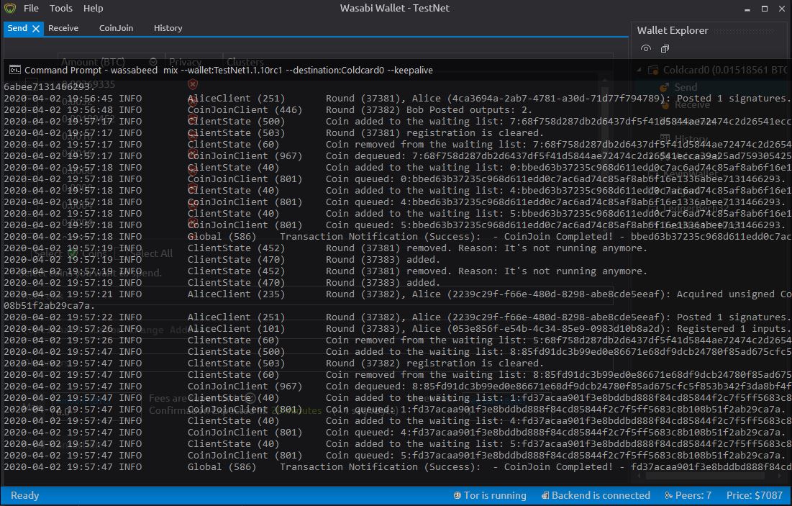The height and width of the screenshot is (506, 792).
Task: Click the '08b51f2ab29ca7a.' line in Command Prompt
Action: click(x=49, y=305)
